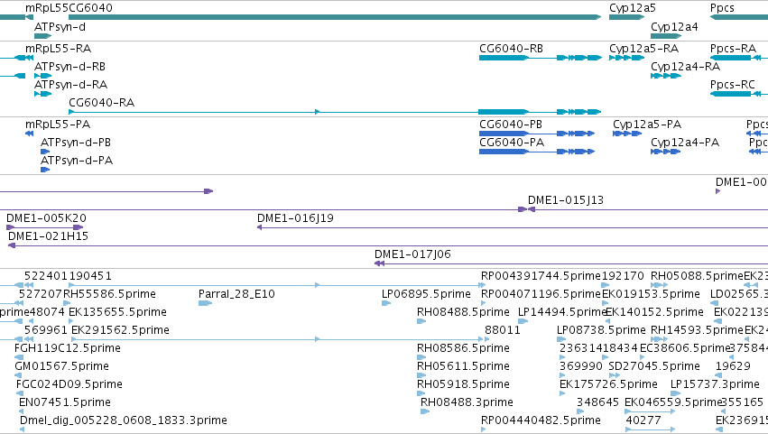Click the 88011 feature label

click(503, 330)
